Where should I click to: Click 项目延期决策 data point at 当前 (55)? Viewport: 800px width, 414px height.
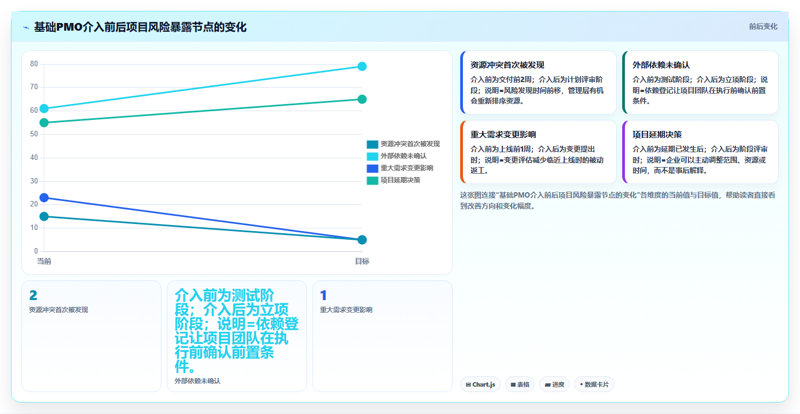pyautogui.click(x=44, y=123)
